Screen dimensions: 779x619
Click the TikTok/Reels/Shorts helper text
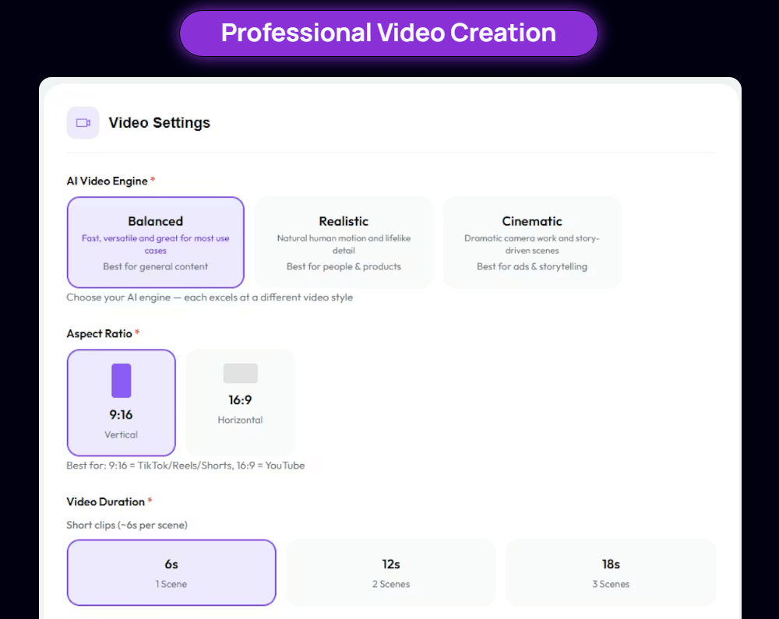pyautogui.click(x=185, y=465)
